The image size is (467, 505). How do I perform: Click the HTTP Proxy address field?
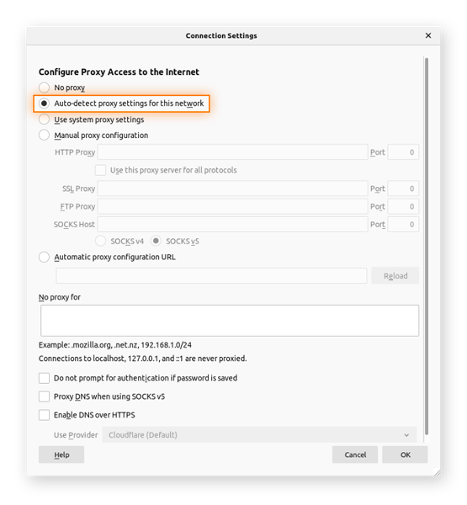pyautogui.click(x=232, y=152)
